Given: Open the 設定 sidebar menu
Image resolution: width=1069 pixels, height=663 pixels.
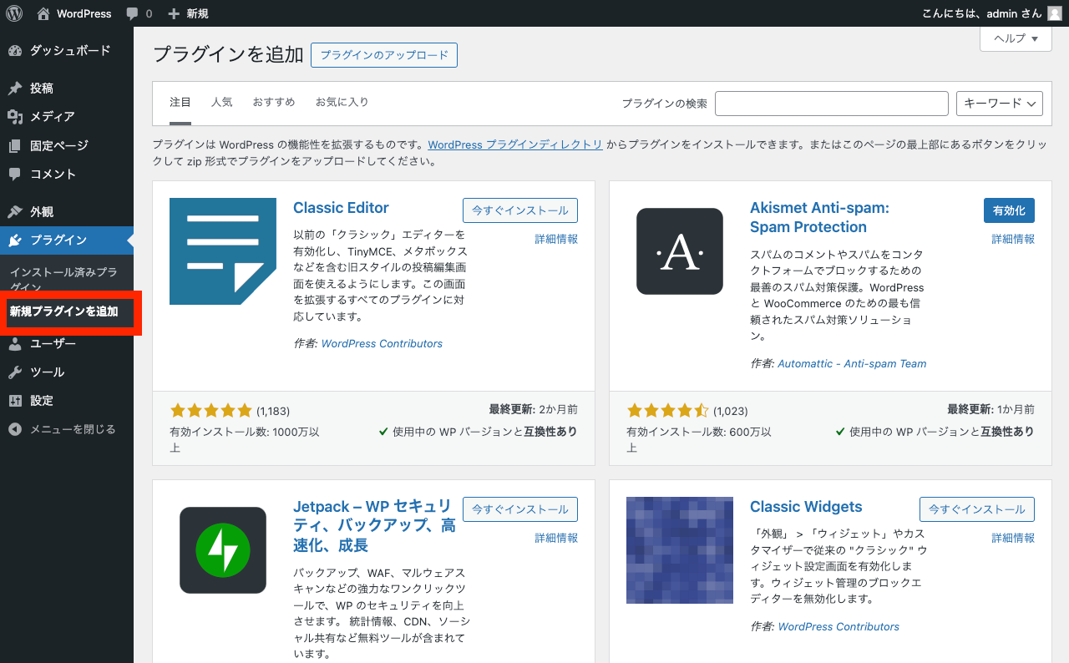Looking at the screenshot, I should pos(67,401).
